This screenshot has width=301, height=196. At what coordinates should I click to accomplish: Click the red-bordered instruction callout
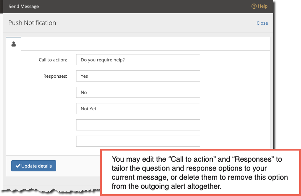point(201,172)
